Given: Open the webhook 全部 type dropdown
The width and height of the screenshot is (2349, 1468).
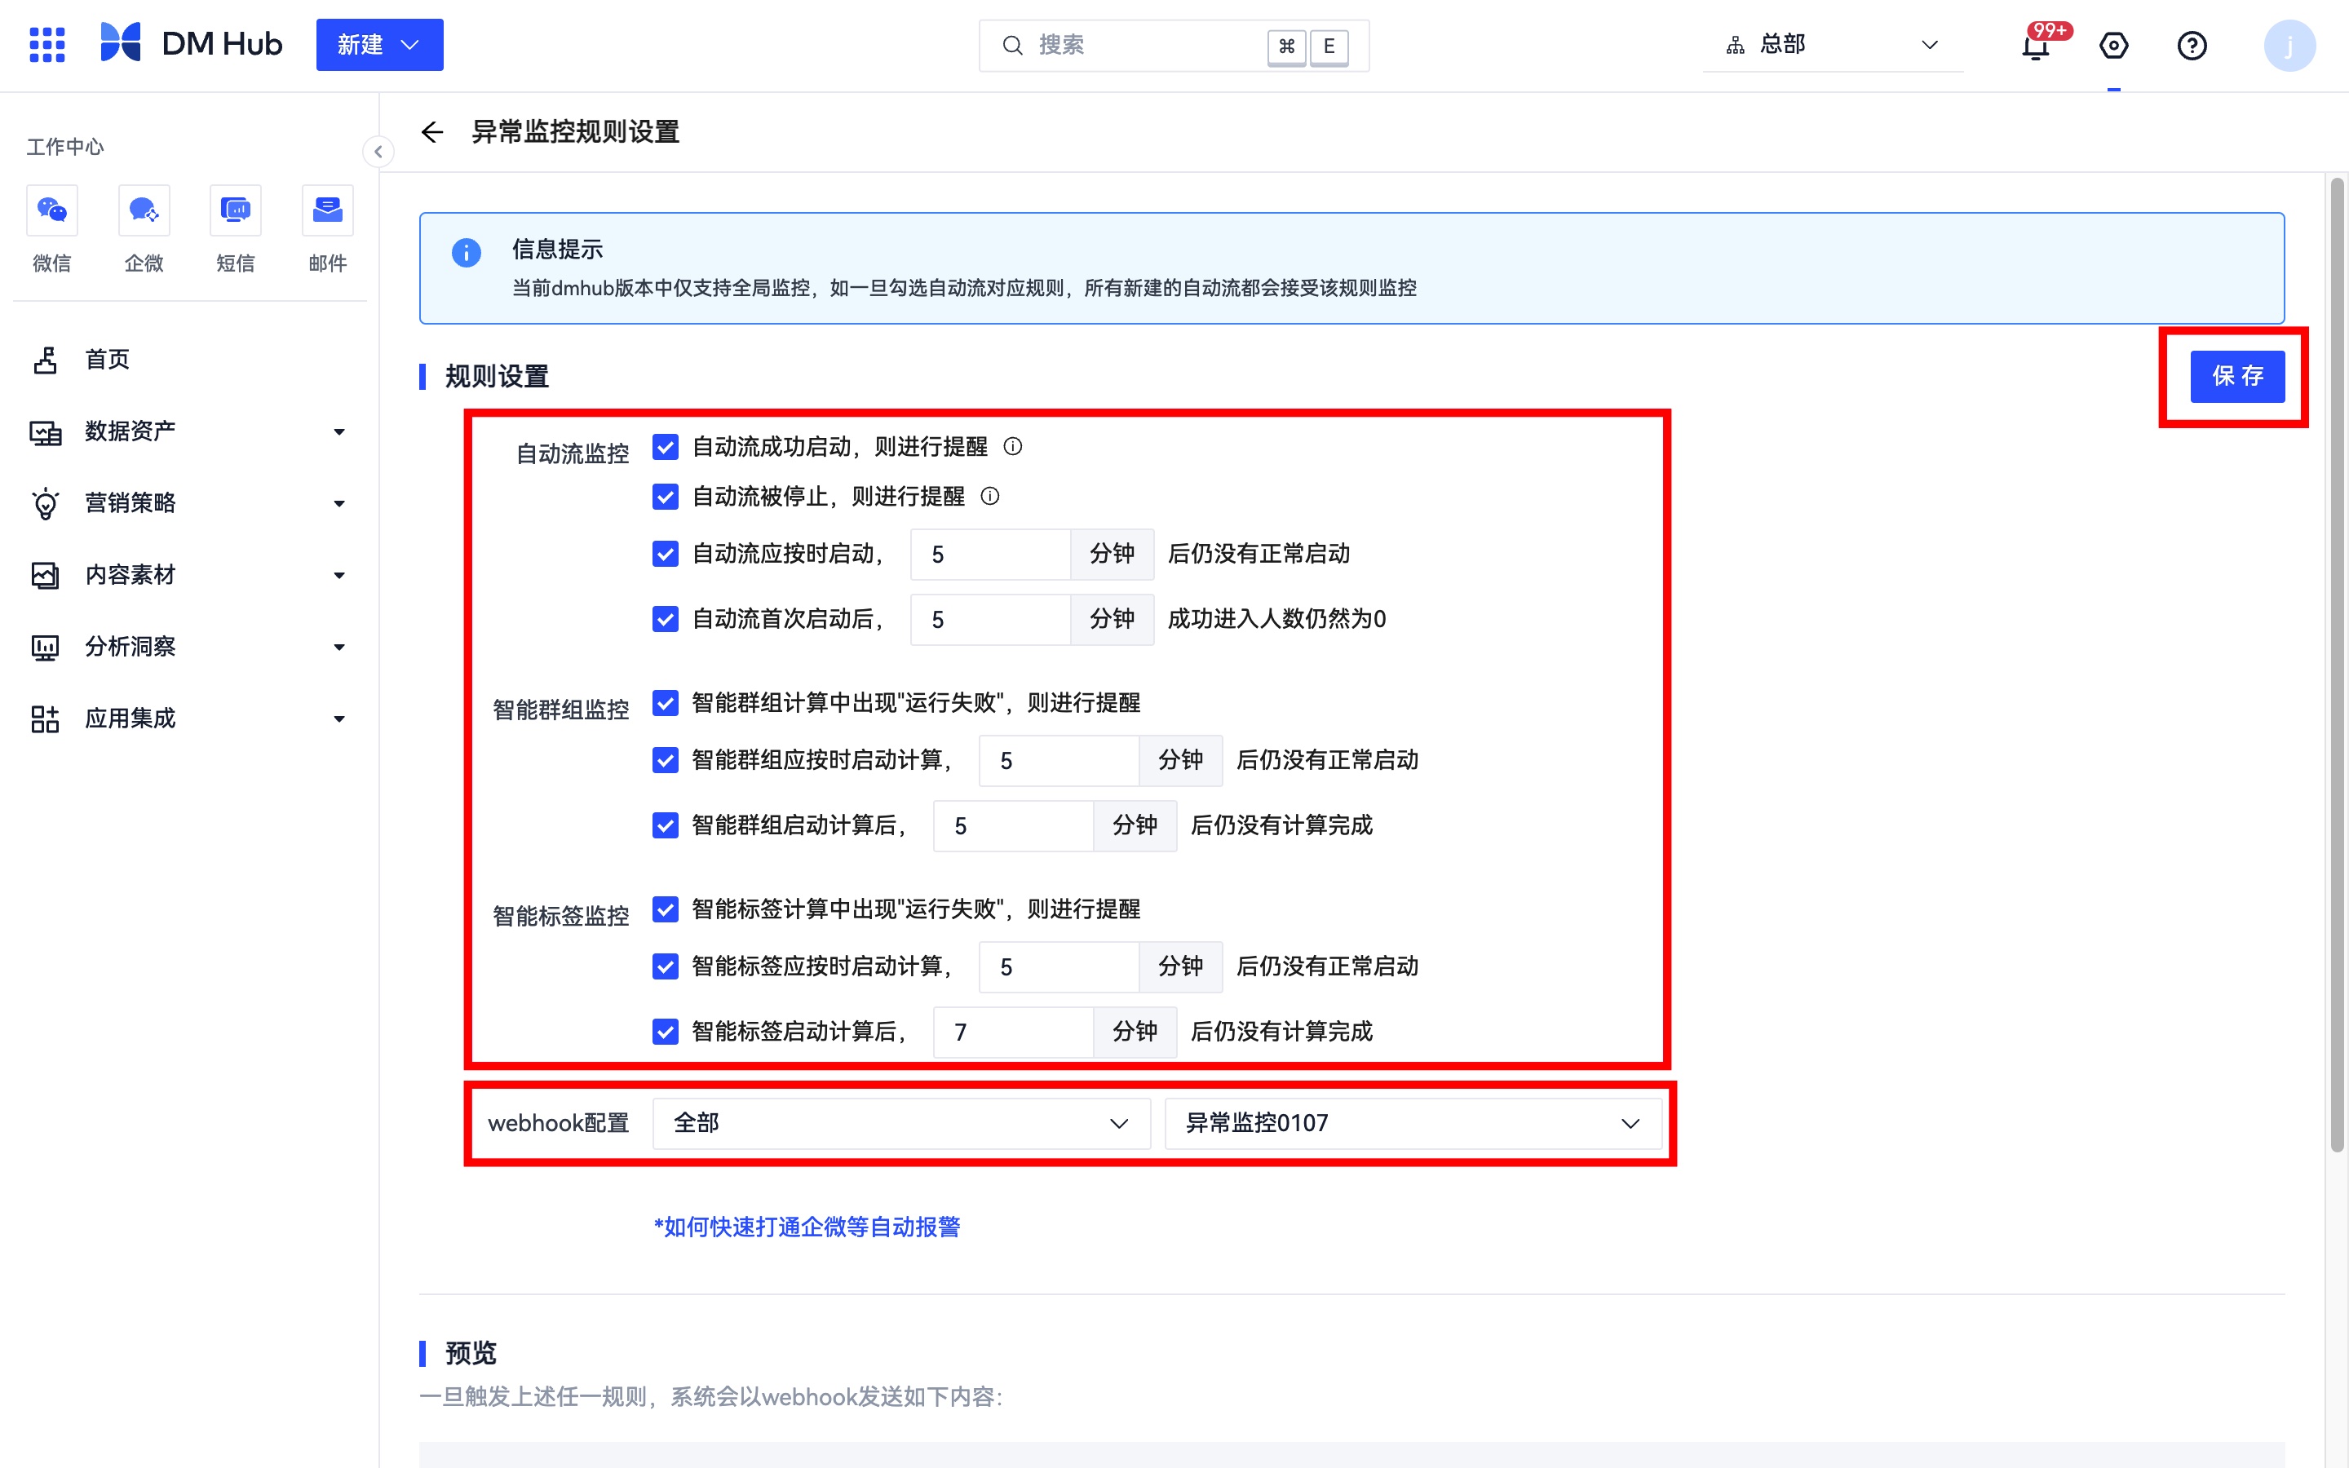Looking at the screenshot, I should (x=902, y=1123).
